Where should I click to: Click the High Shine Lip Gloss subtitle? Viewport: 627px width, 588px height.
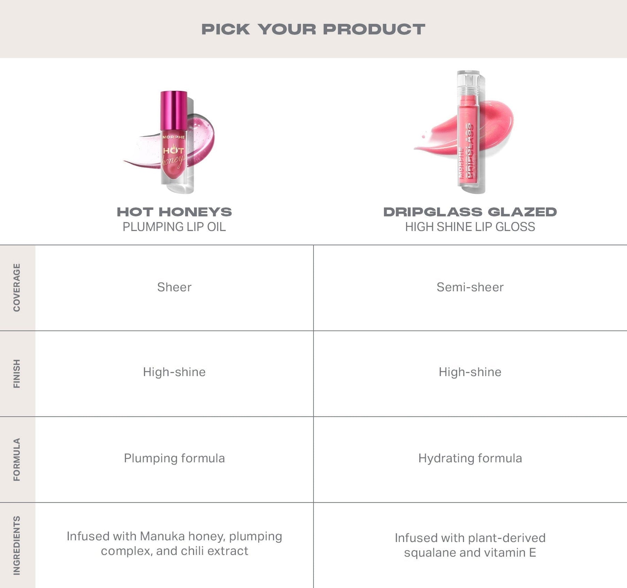(470, 227)
